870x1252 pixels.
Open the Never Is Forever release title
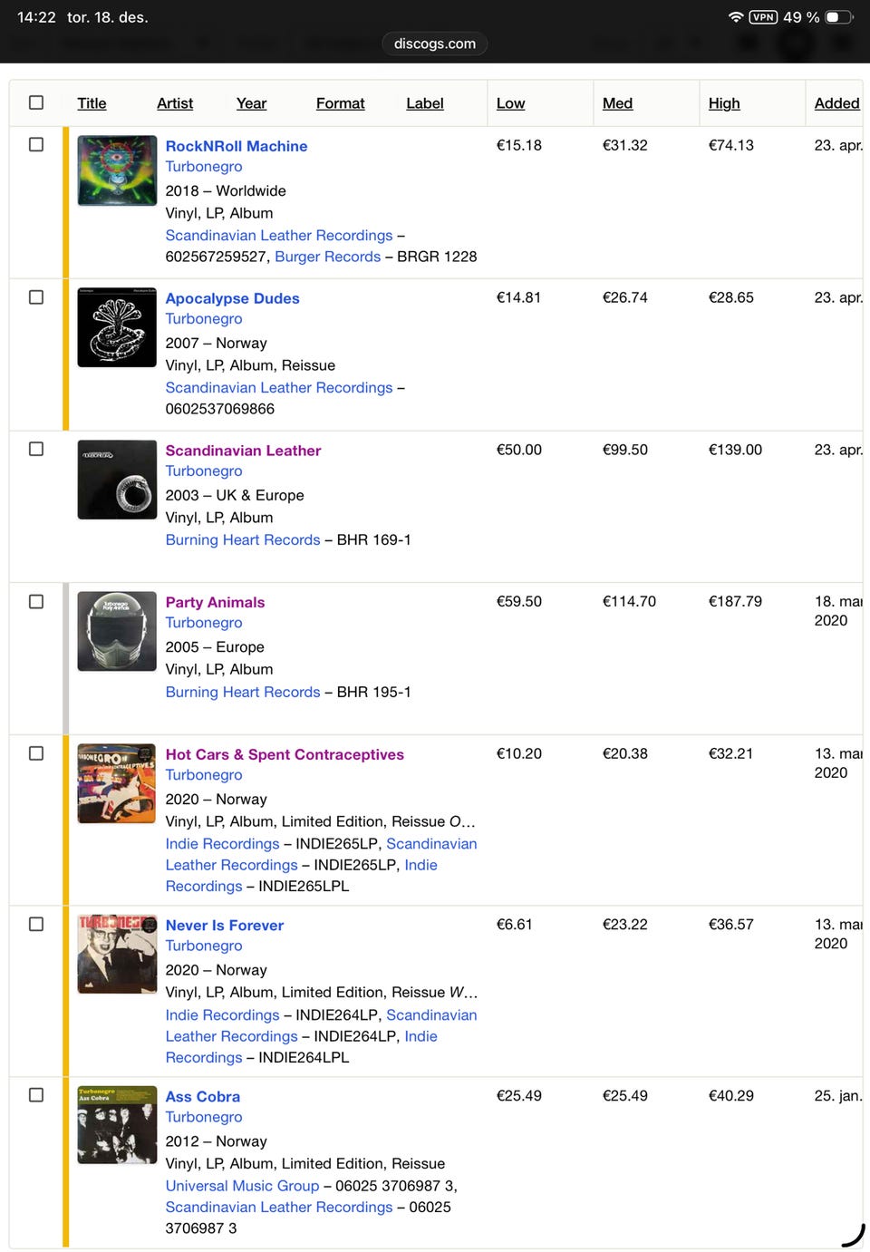(x=224, y=925)
